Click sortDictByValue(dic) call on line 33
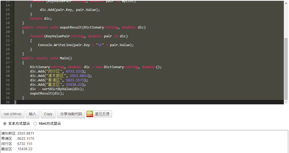The height and width of the screenshot is (153, 289). 62,89
